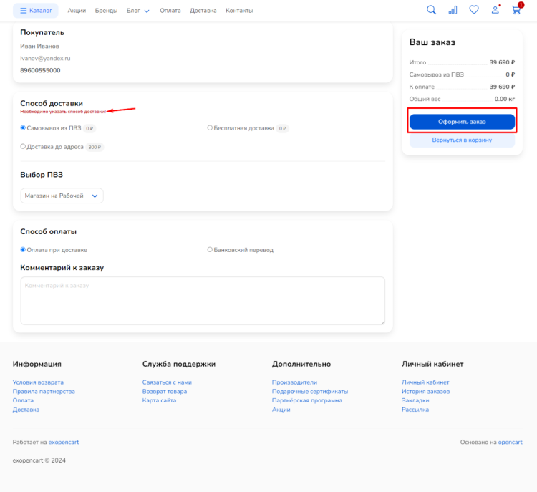Select Самовывоз из ПВЗ delivery option
537x492 pixels.
pos(23,128)
